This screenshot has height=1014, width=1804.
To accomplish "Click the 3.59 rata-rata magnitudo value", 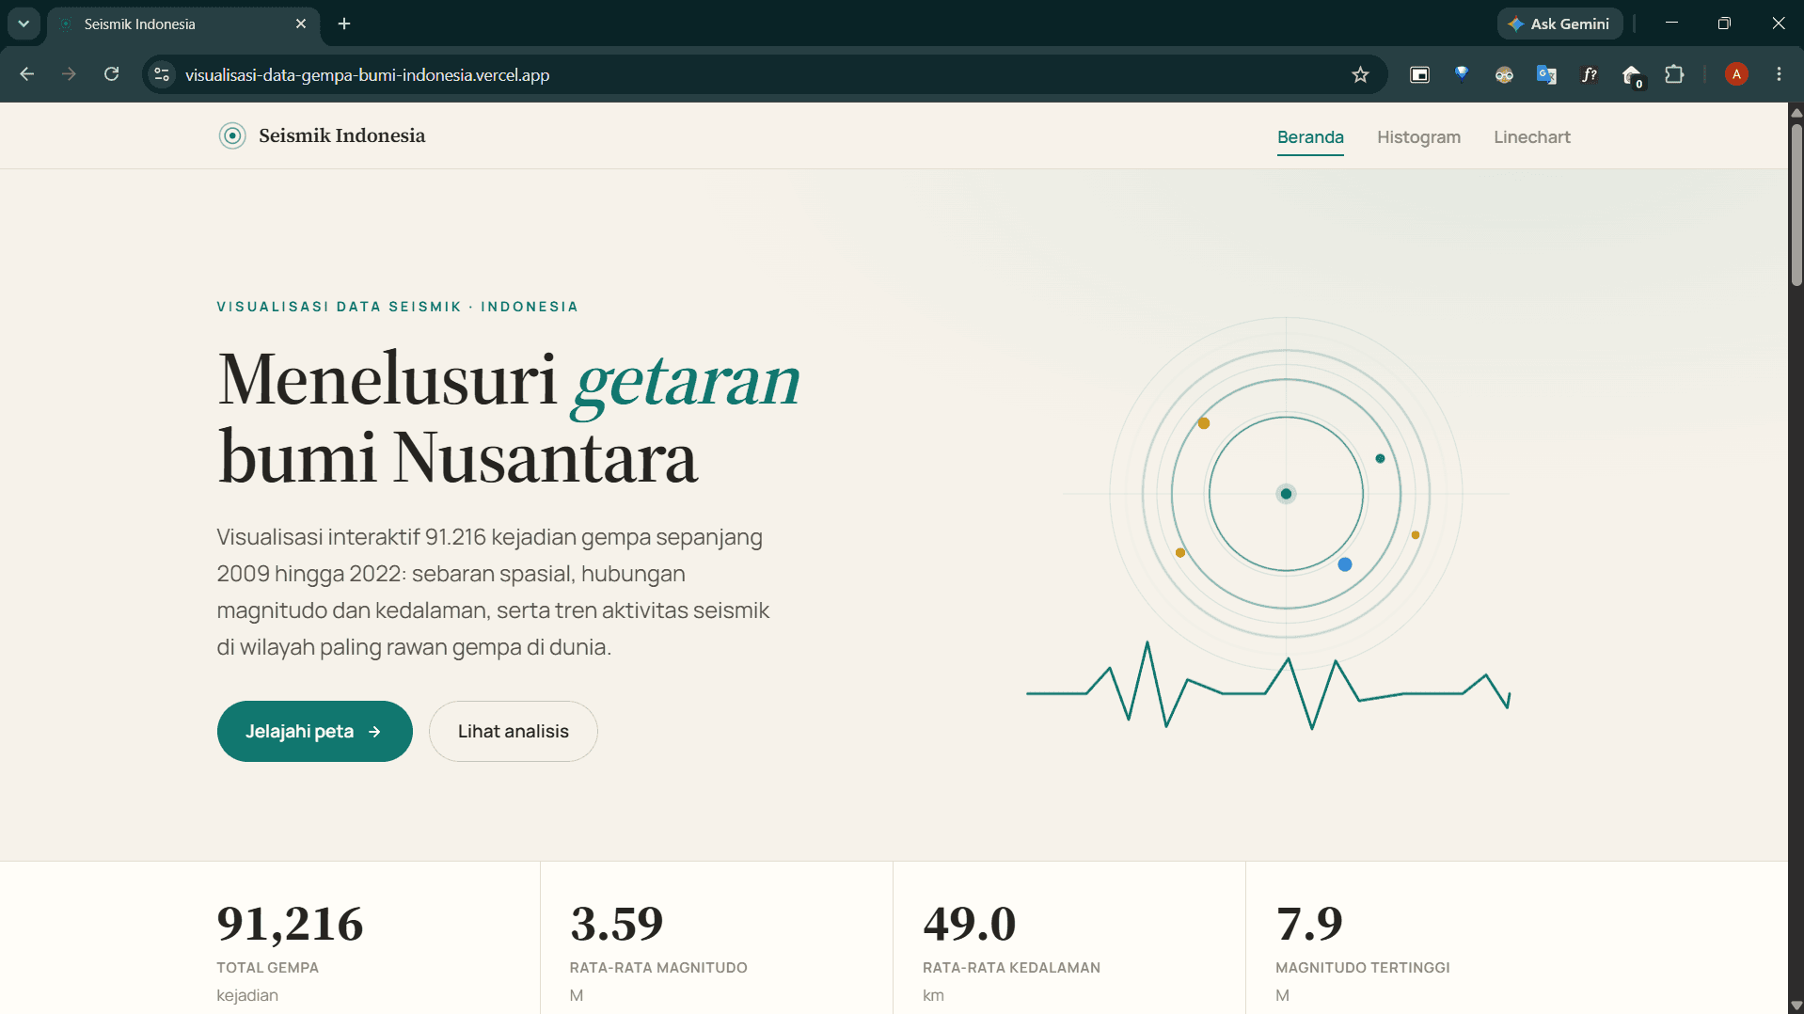I will (616, 924).
